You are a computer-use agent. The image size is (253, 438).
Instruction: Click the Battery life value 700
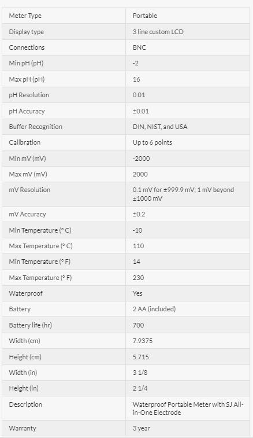[x=139, y=325]
